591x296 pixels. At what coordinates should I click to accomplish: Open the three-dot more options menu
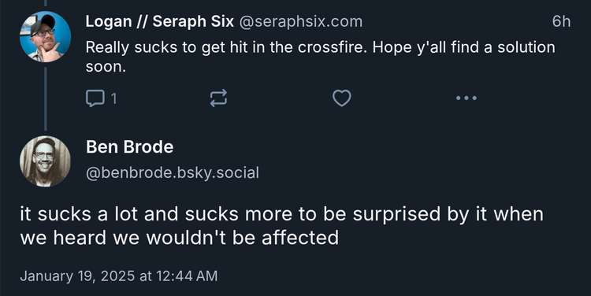point(466,98)
